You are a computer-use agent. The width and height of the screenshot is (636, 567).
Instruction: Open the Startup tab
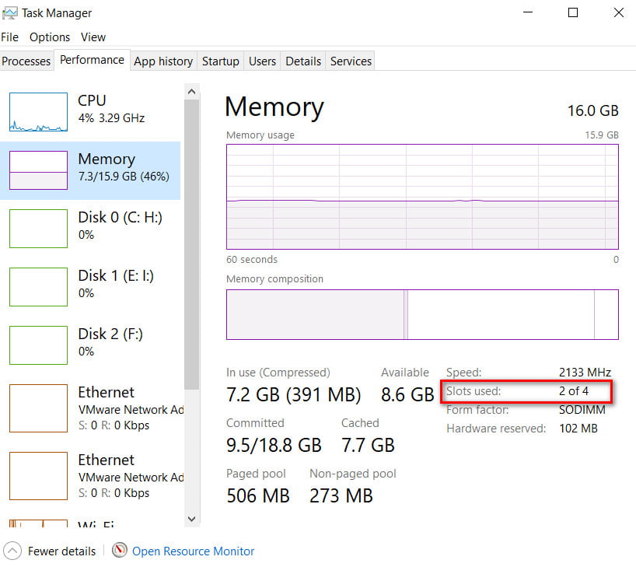tap(220, 61)
